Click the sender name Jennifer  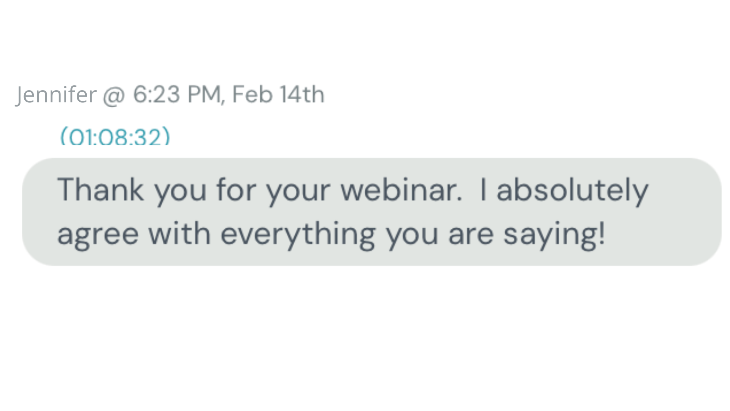pos(56,94)
